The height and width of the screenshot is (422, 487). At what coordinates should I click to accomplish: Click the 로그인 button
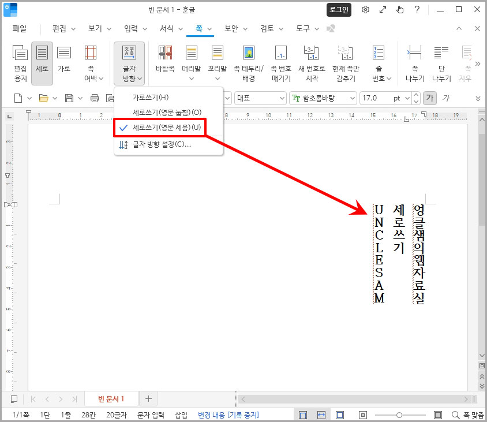[339, 10]
